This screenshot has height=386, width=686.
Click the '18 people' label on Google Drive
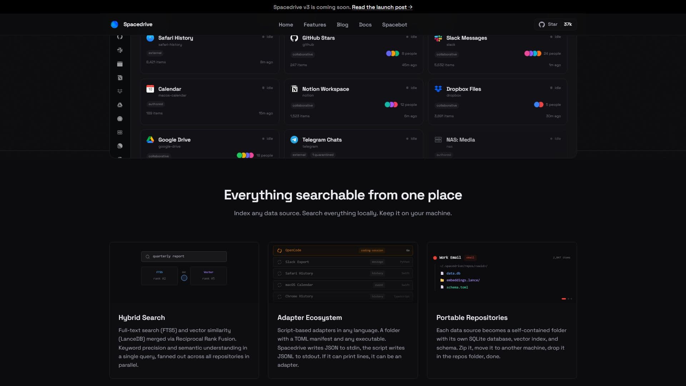pyautogui.click(x=264, y=155)
